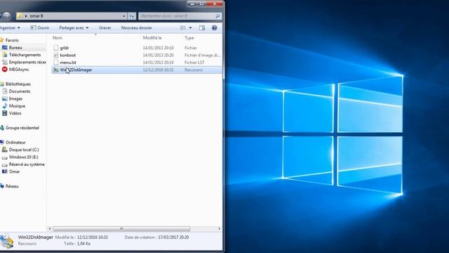Open the Documents library
Image resolution: width=449 pixels, height=253 pixels.
tap(20, 91)
